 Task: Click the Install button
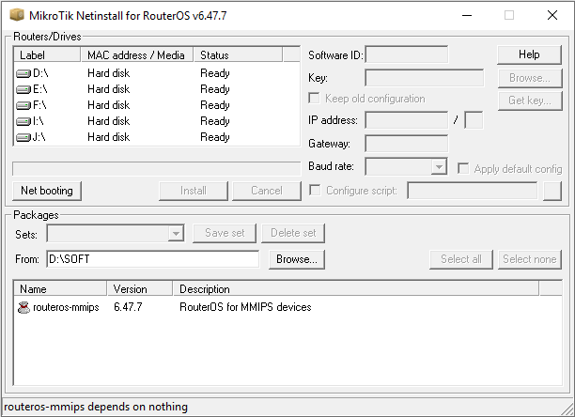(x=194, y=191)
